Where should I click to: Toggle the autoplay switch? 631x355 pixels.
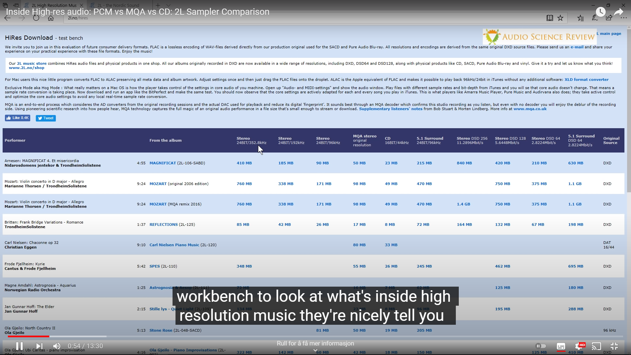tap(541, 346)
